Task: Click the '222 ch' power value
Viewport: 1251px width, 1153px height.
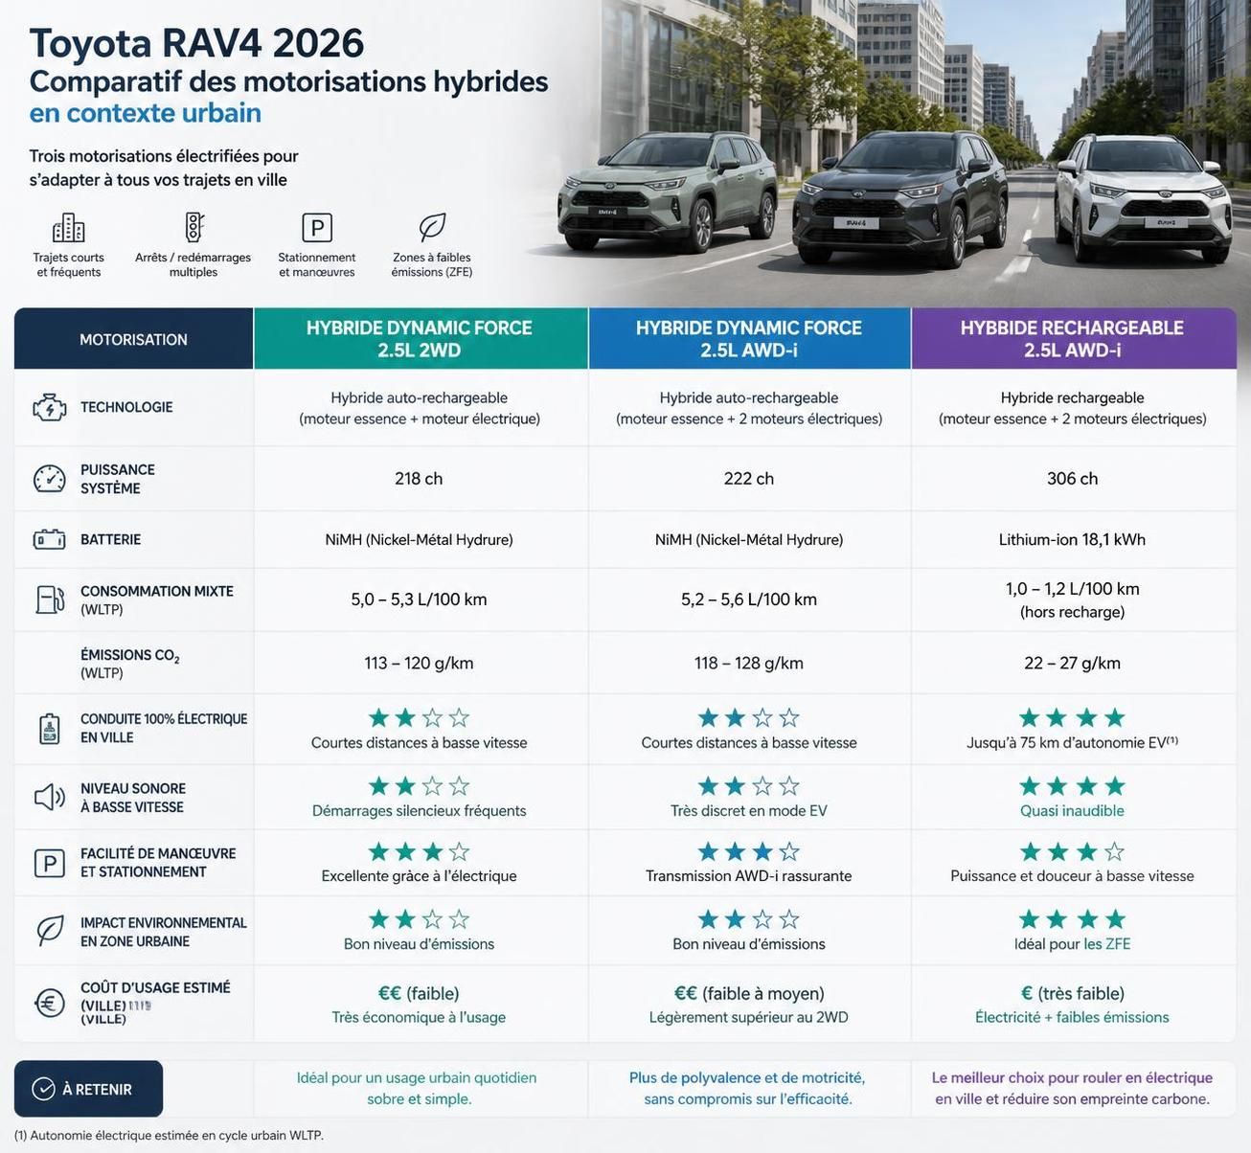Action: [749, 479]
